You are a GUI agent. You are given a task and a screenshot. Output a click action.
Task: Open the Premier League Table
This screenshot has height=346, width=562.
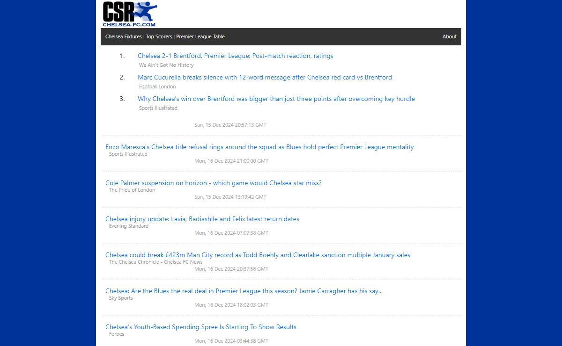[x=200, y=36]
